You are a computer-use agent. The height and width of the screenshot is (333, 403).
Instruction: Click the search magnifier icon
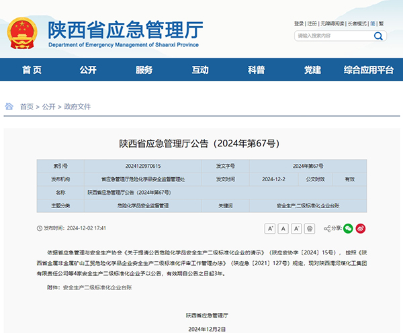(x=378, y=36)
